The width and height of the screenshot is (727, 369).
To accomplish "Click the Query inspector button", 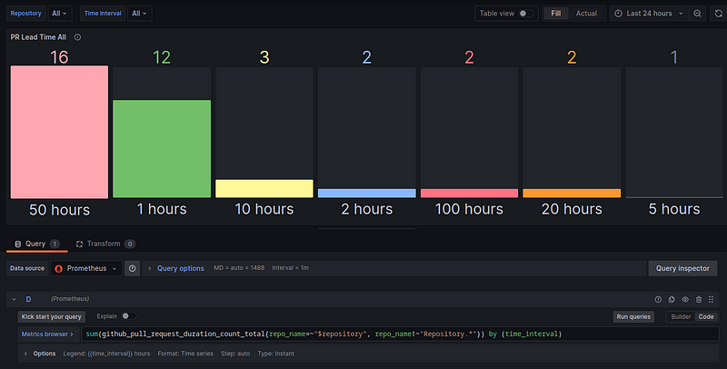I will pyautogui.click(x=682, y=268).
